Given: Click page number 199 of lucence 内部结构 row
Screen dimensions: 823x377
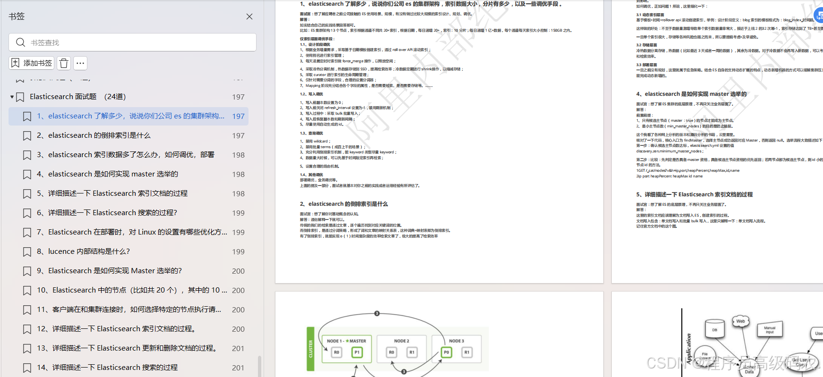Looking at the screenshot, I should point(238,252).
